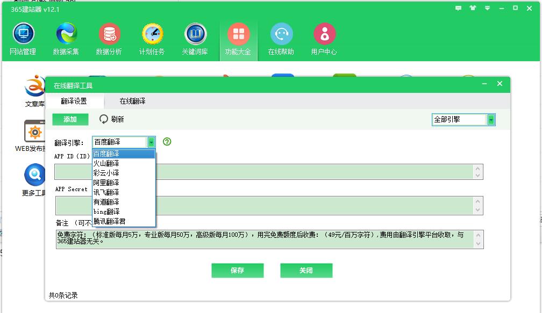Click the 添加 add button
This screenshot has width=542, height=313.
coord(70,119)
